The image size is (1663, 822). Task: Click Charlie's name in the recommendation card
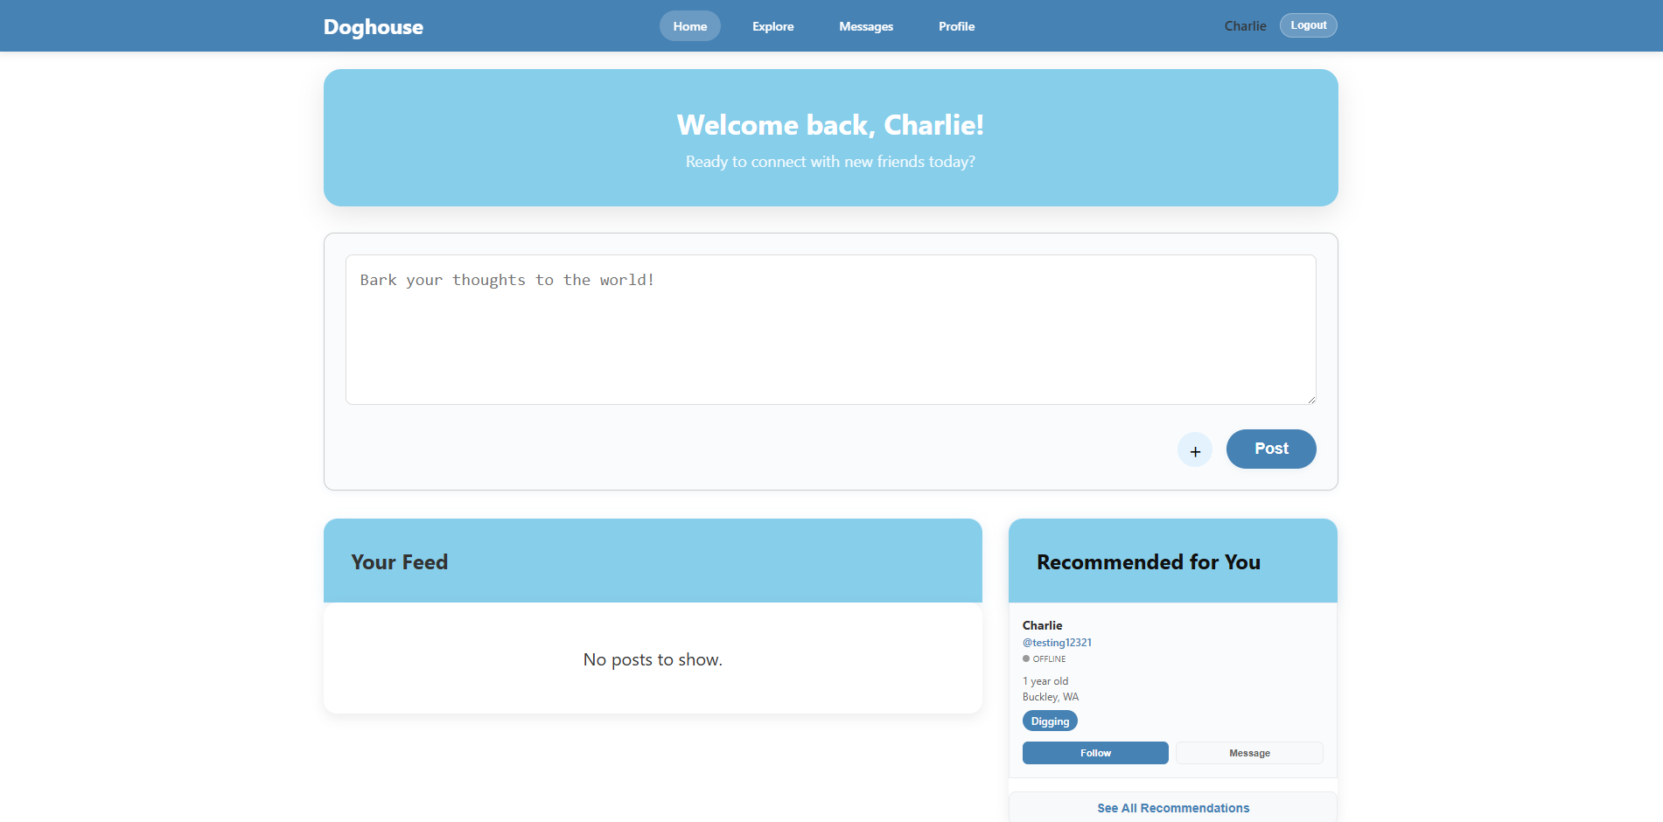click(1042, 625)
